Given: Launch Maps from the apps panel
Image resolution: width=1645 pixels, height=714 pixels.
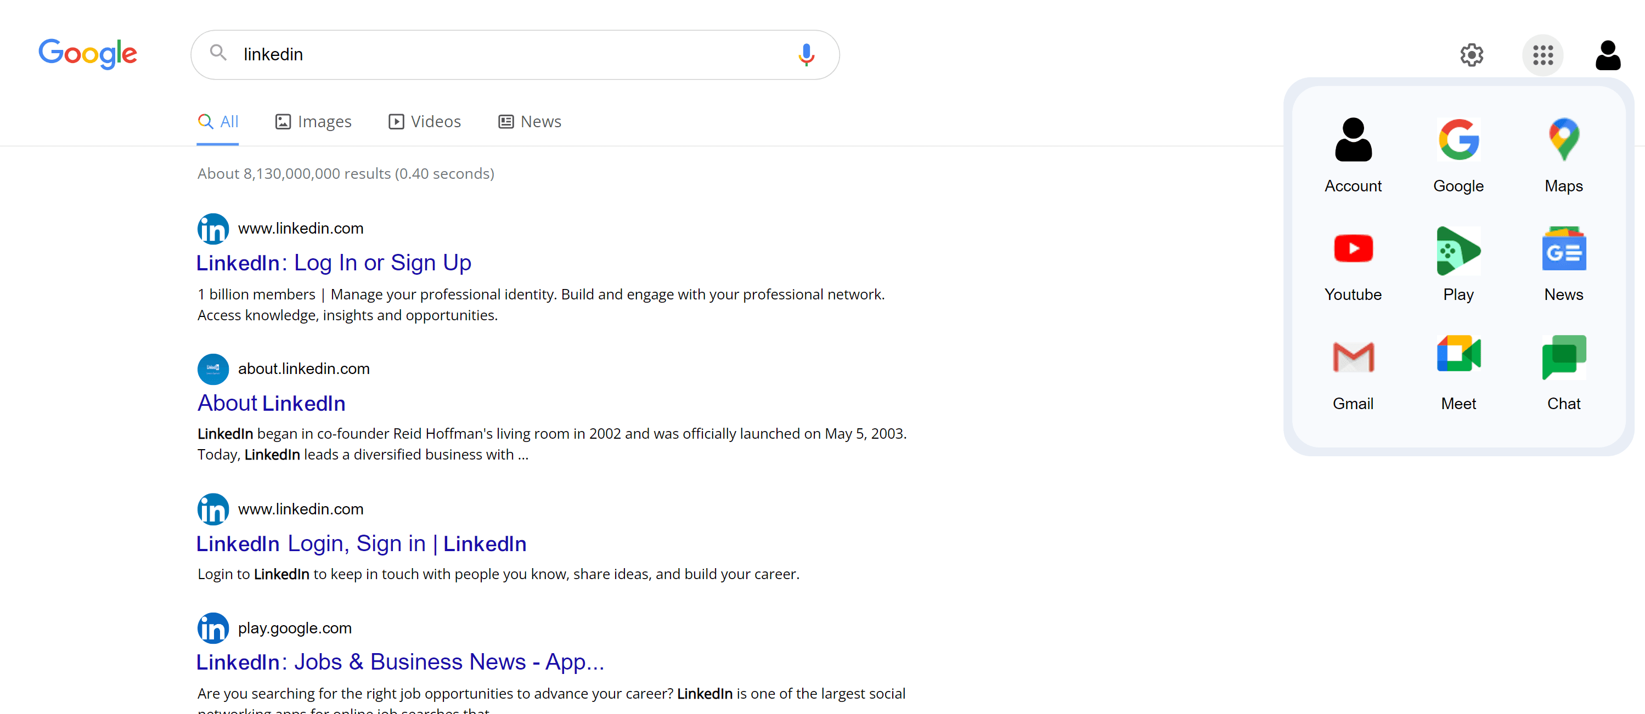Looking at the screenshot, I should (1564, 156).
